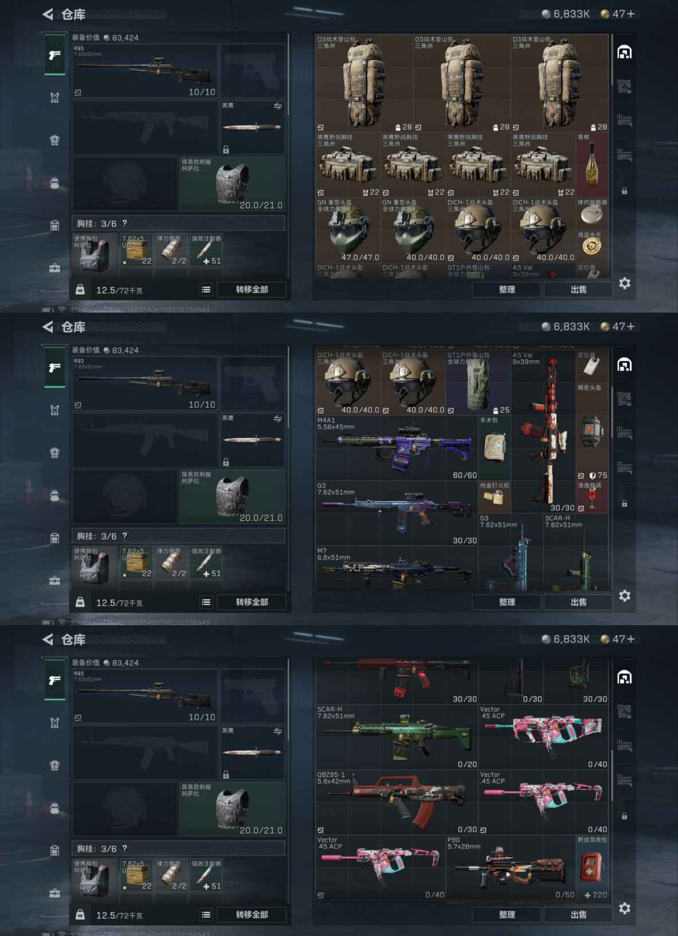The image size is (678, 936).
Task: Toggle the swap arrows on topmost knife slot
Action: (x=277, y=106)
